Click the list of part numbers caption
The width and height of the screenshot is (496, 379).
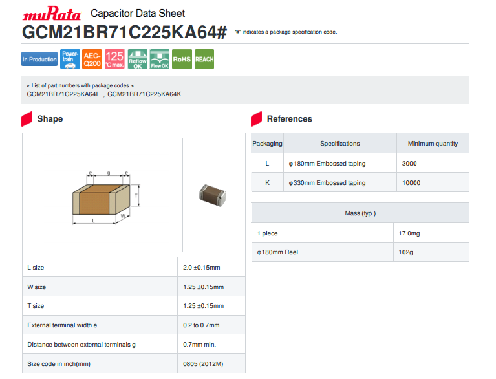[x=80, y=85]
